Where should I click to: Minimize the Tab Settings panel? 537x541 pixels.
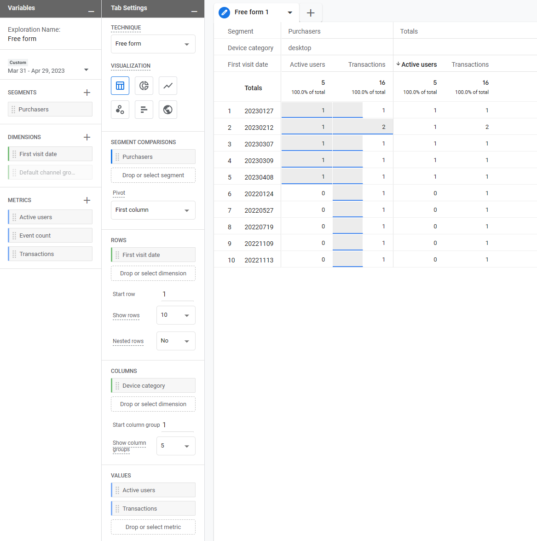point(194,12)
